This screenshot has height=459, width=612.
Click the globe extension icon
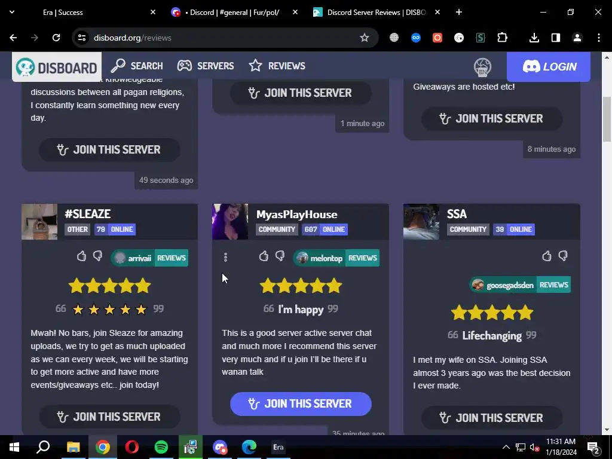394,38
